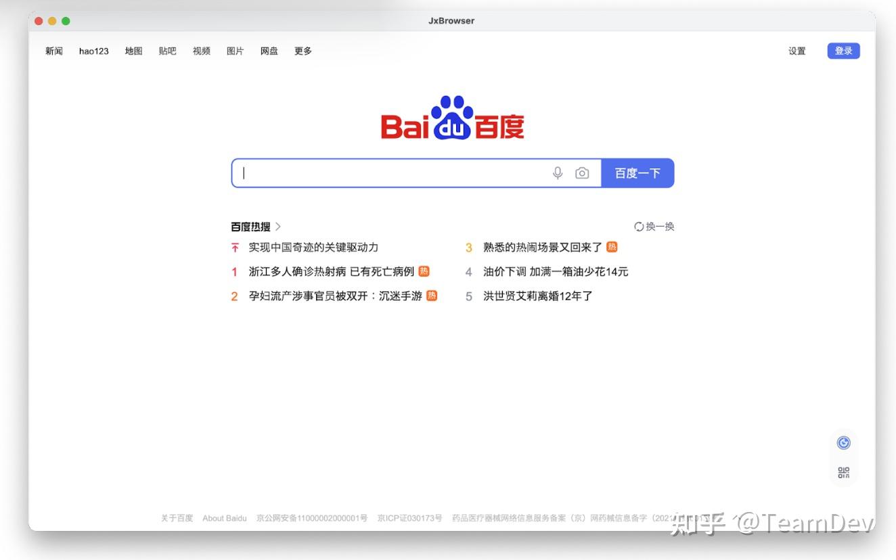Open the 图片 section from top navigation
Screen dimensions: 896x560
click(235, 51)
